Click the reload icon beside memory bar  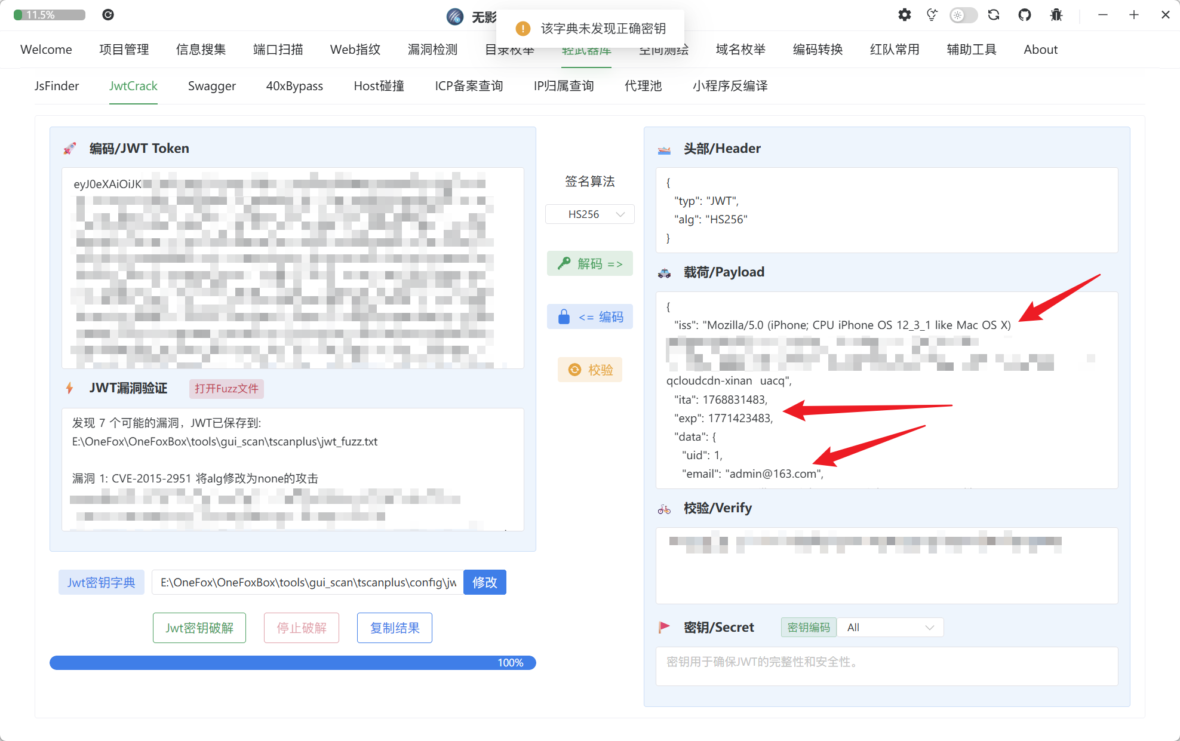point(108,15)
